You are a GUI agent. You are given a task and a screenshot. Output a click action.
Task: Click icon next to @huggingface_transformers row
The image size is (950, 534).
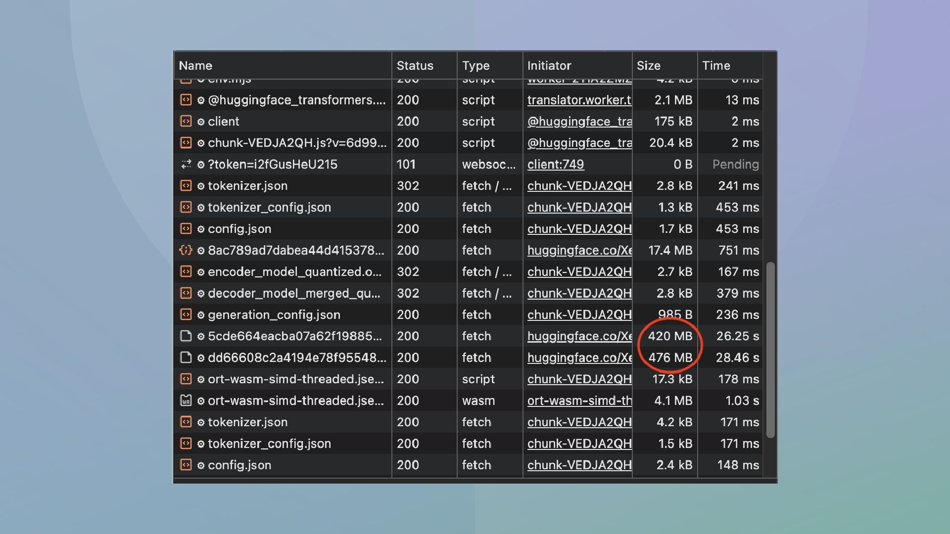186,100
